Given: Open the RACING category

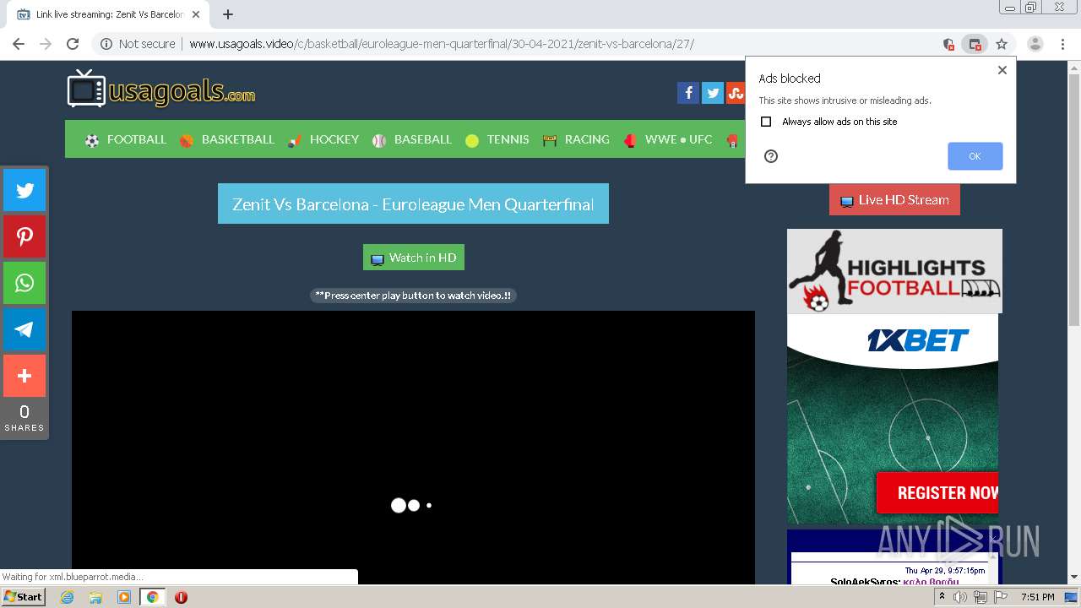Looking at the screenshot, I should 576,139.
